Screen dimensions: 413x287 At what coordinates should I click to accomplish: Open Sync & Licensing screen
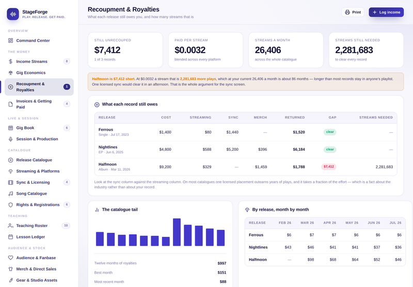click(x=39, y=182)
